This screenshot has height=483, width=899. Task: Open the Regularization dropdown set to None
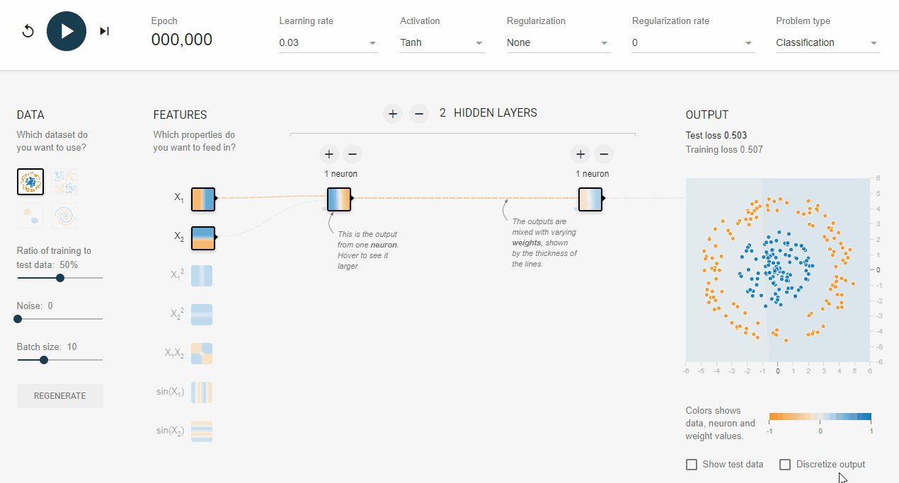[x=558, y=43]
